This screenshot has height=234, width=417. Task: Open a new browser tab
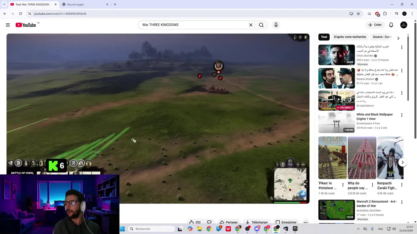click(115, 5)
